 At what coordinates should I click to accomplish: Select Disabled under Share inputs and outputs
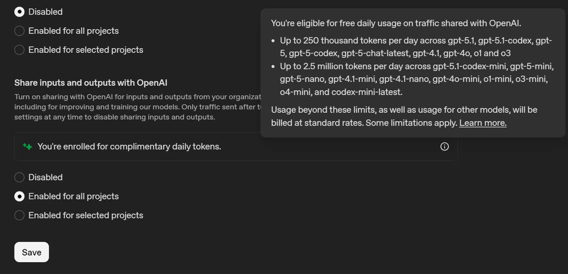[19, 177]
